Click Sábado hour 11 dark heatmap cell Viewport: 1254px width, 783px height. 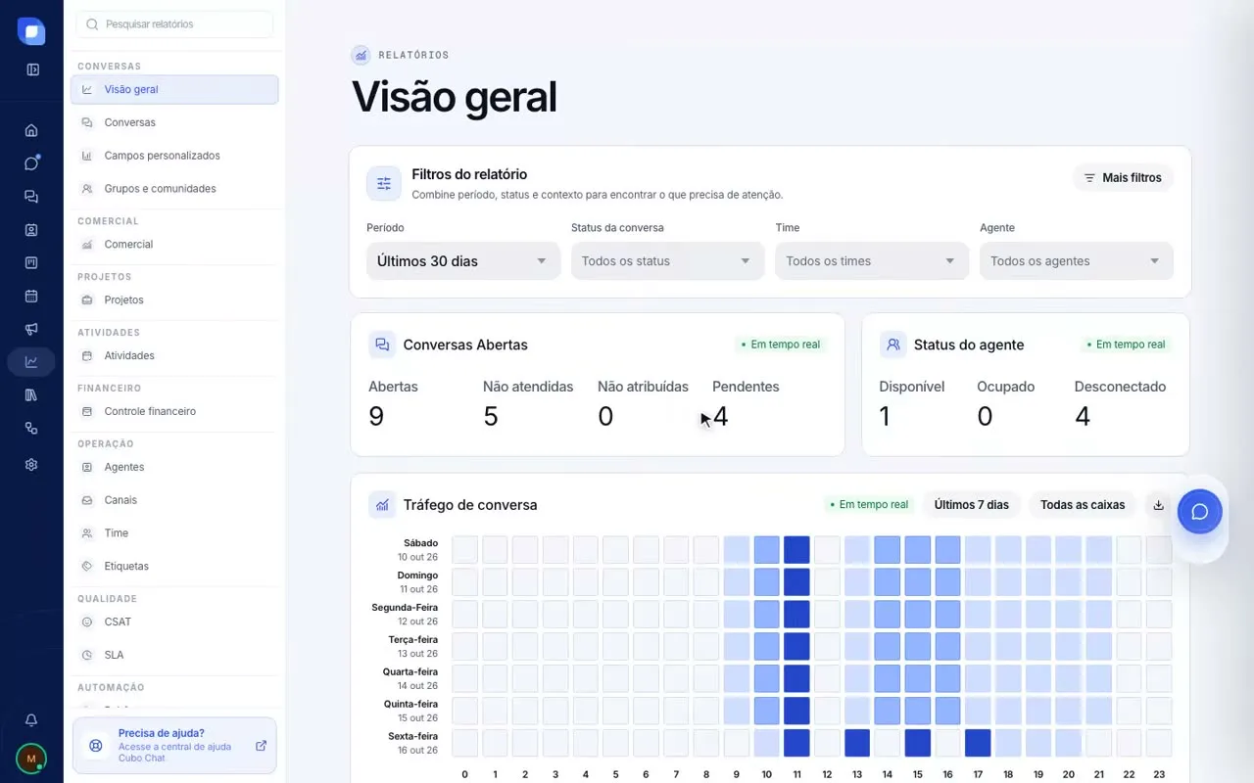(796, 549)
